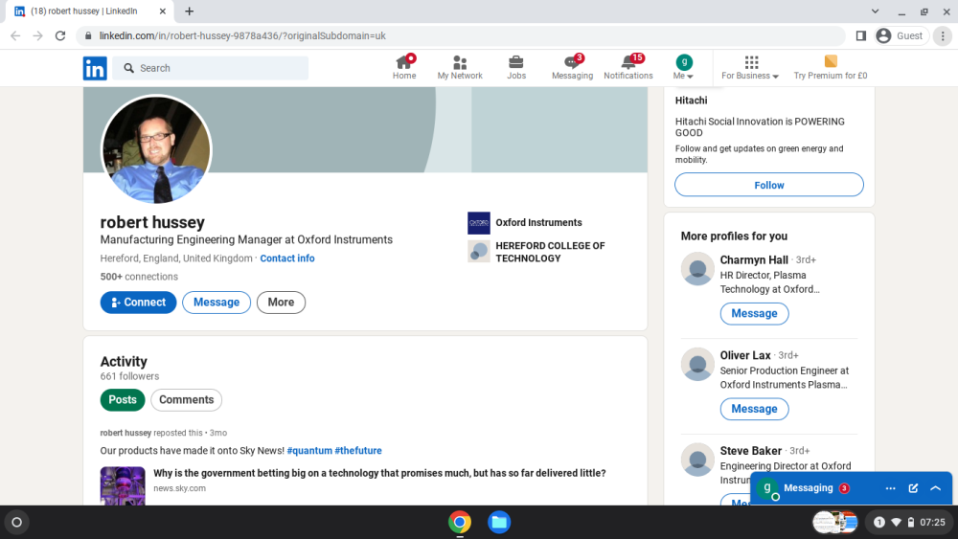Open the #thefuture hashtag

[358, 451]
